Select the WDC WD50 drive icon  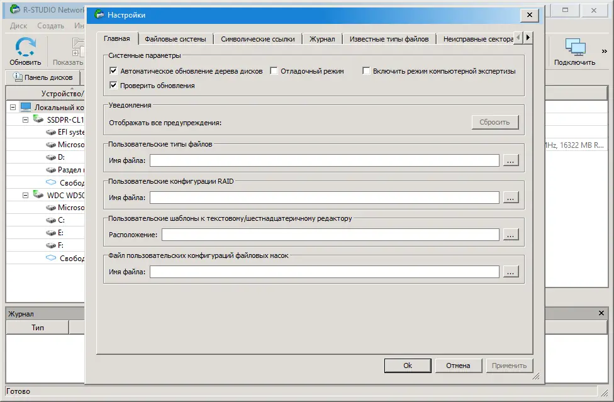38,194
